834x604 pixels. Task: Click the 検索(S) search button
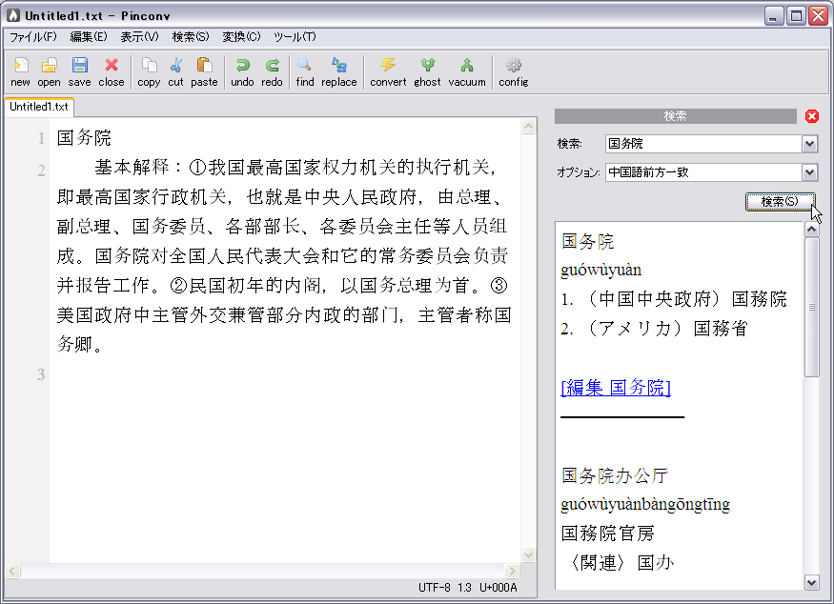780,202
